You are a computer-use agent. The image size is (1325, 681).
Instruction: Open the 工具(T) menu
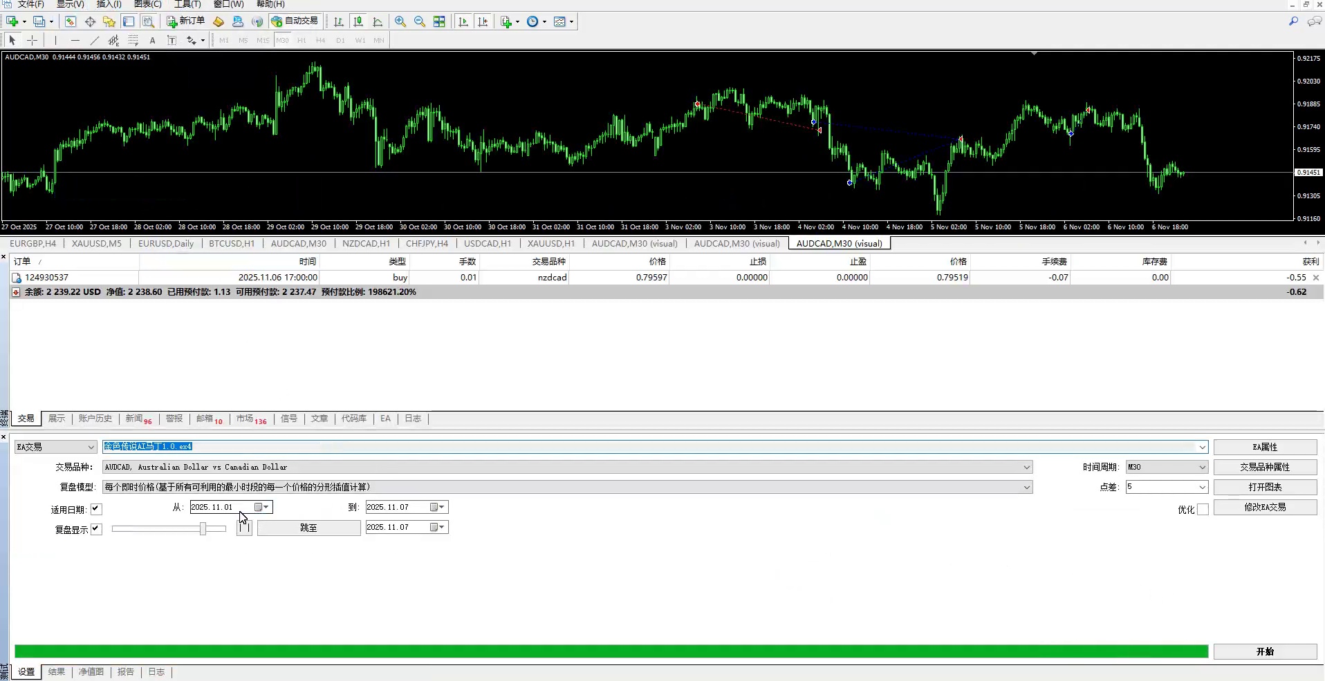[x=187, y=4]
